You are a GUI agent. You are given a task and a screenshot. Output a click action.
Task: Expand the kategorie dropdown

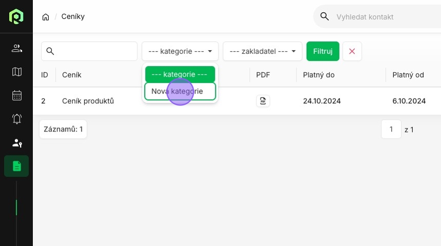coord(180,51)
